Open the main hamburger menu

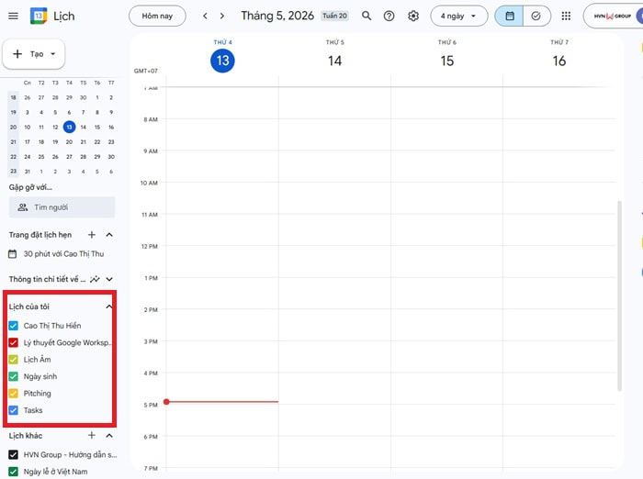13,16
